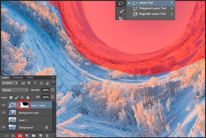Toggle visibility of the Background layer

pos(4,127)
